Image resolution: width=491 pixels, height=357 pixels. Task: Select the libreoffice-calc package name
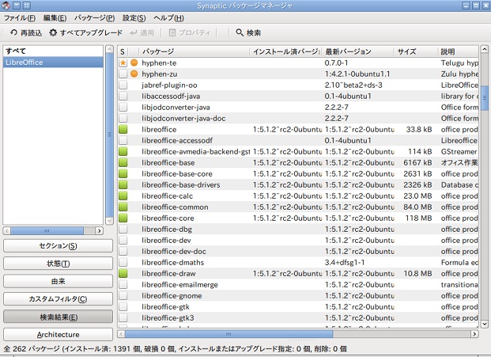[167, 196]
